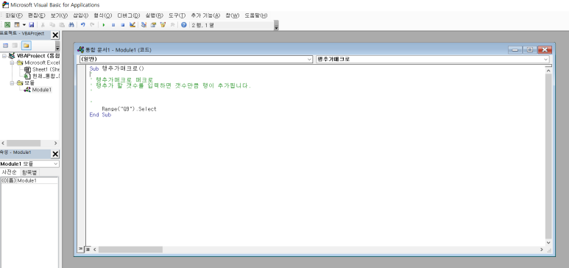Toggle Folders icon in Project Explorer
Viewport: 569px width, 268px height.
pos(26,46)
